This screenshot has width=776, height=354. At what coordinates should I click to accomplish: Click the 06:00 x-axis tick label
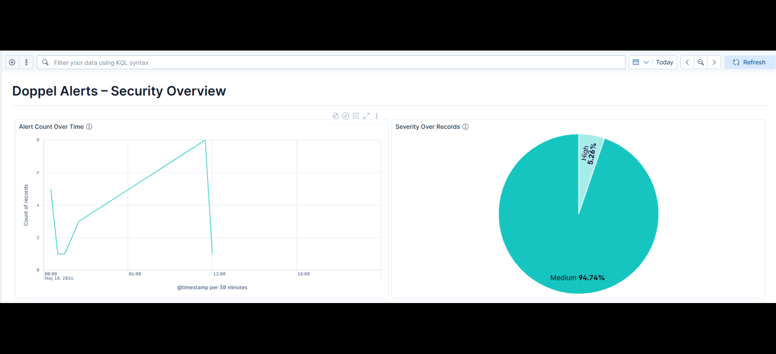coord(135,274)
